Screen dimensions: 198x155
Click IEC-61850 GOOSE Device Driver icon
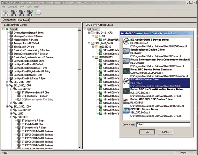(x=126, y=41)
